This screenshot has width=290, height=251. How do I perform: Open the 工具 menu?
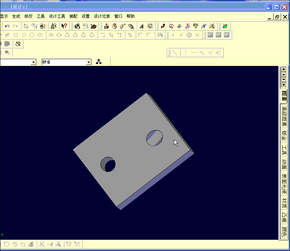click(41, 16)
